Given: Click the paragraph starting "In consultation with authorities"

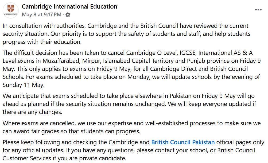Looking at the screenshot, I should 126,34.
